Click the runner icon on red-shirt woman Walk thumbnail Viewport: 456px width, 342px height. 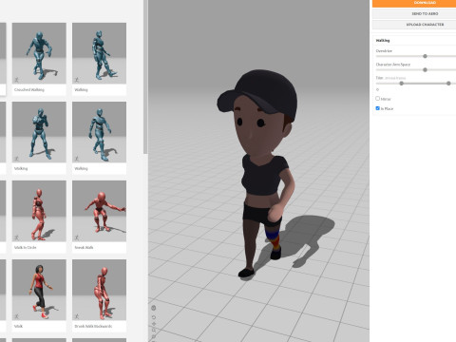point(17,316)
